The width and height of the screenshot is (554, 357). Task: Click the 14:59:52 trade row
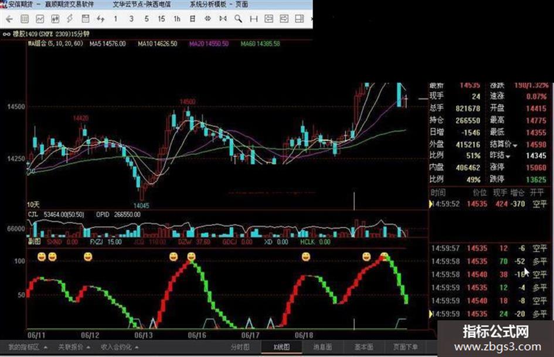pyautogui.click(x=489, y=204)
